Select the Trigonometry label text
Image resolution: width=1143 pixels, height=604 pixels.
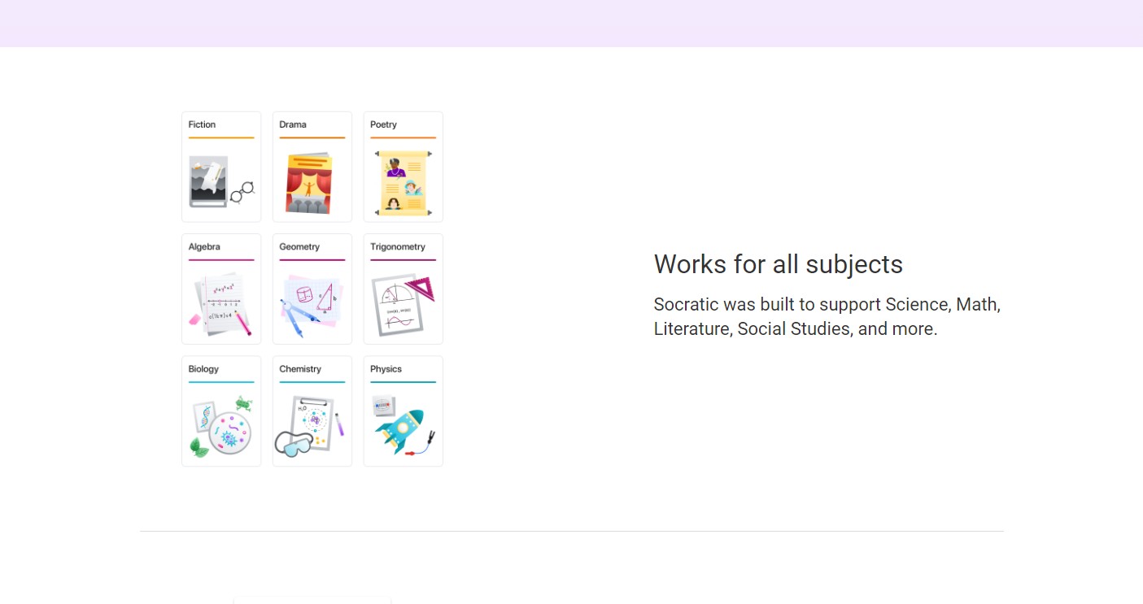click(x=398, y=246)
